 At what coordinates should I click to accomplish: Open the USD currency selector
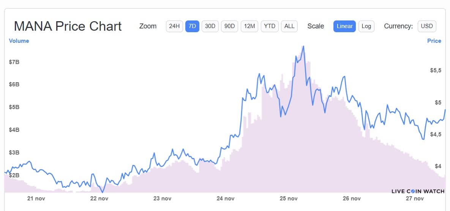tap(427, 26)
